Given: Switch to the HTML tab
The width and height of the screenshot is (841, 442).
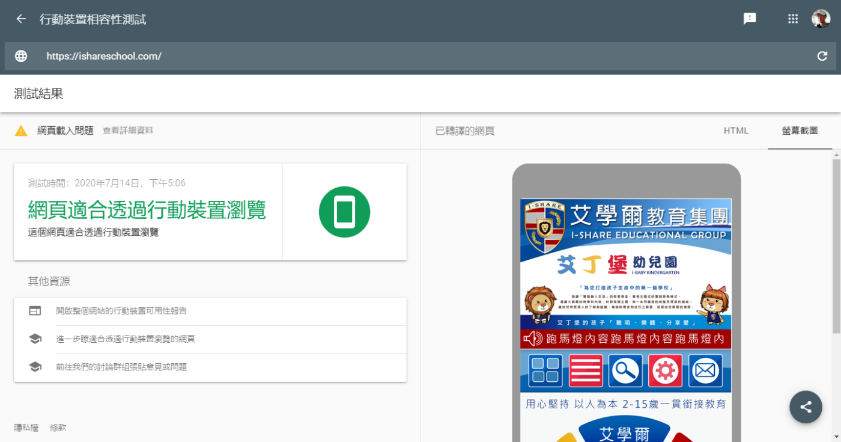Looking at the screenshot, I should pos(736,130).
